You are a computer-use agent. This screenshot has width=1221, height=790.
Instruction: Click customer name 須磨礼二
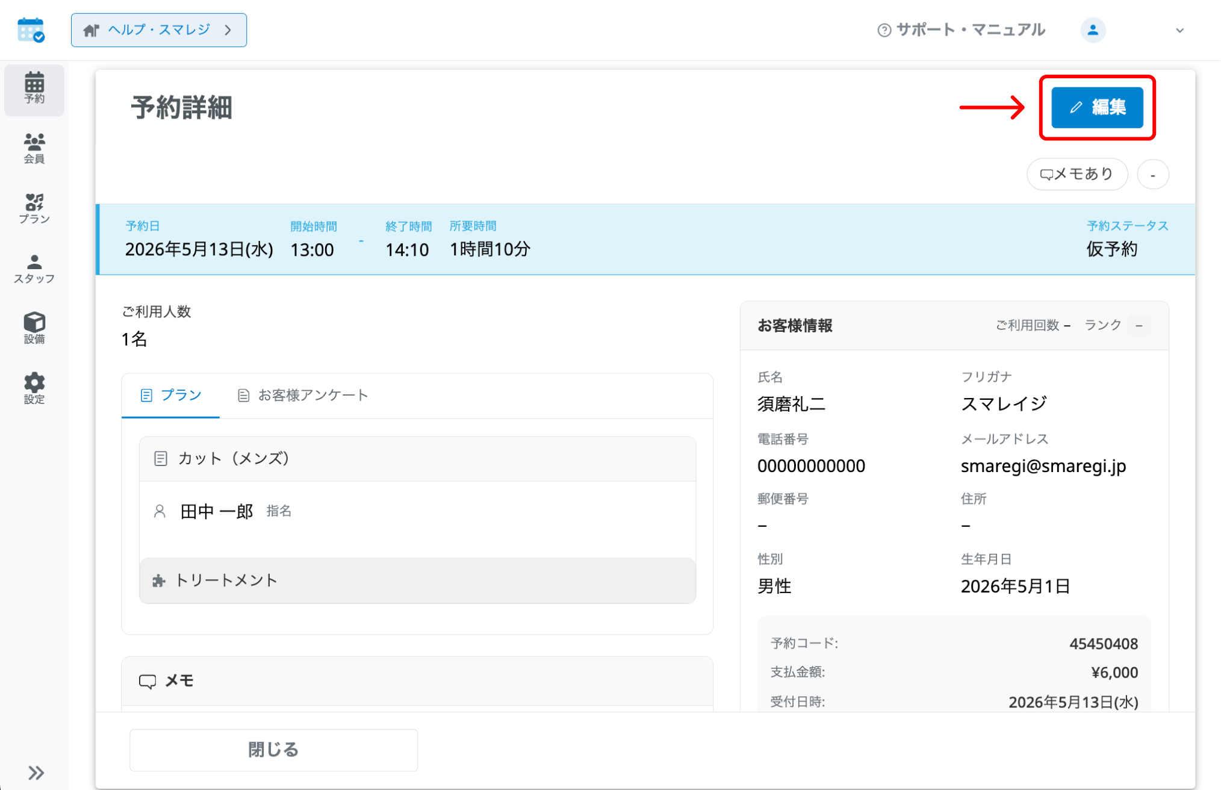pos(791,403)
